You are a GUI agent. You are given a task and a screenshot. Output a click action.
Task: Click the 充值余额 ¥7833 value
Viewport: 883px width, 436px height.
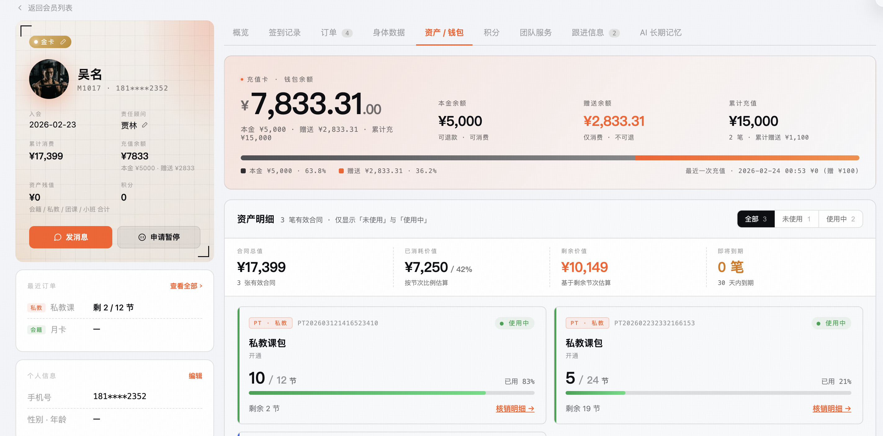(134, 156)
